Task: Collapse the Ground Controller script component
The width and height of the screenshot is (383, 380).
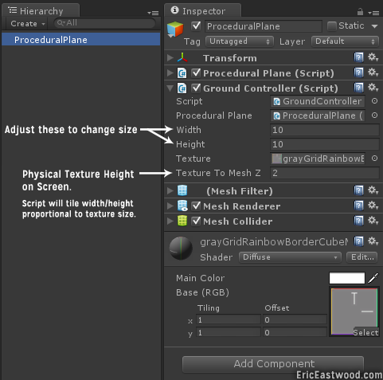Action: click(x=170, y=88)
